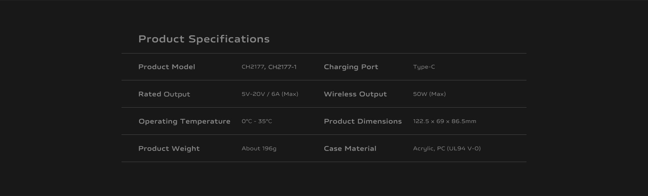Viewport: 648px width, 196px height.
Task: Click the Wireless Output label
Action: pos(355,94)
